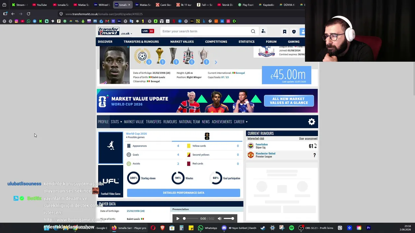415x233 pixels.
Task: Reload the page with the browser refresh button
Action: pyautogui.click(x=29, y=14)
